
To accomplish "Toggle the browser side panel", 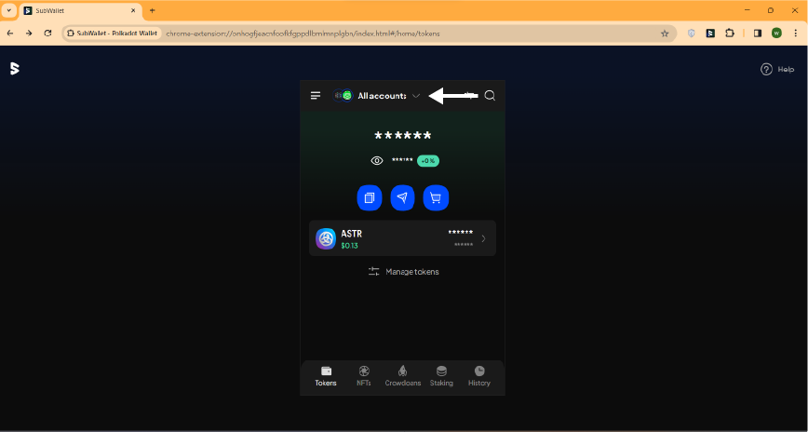I will (x=757, y=33).
